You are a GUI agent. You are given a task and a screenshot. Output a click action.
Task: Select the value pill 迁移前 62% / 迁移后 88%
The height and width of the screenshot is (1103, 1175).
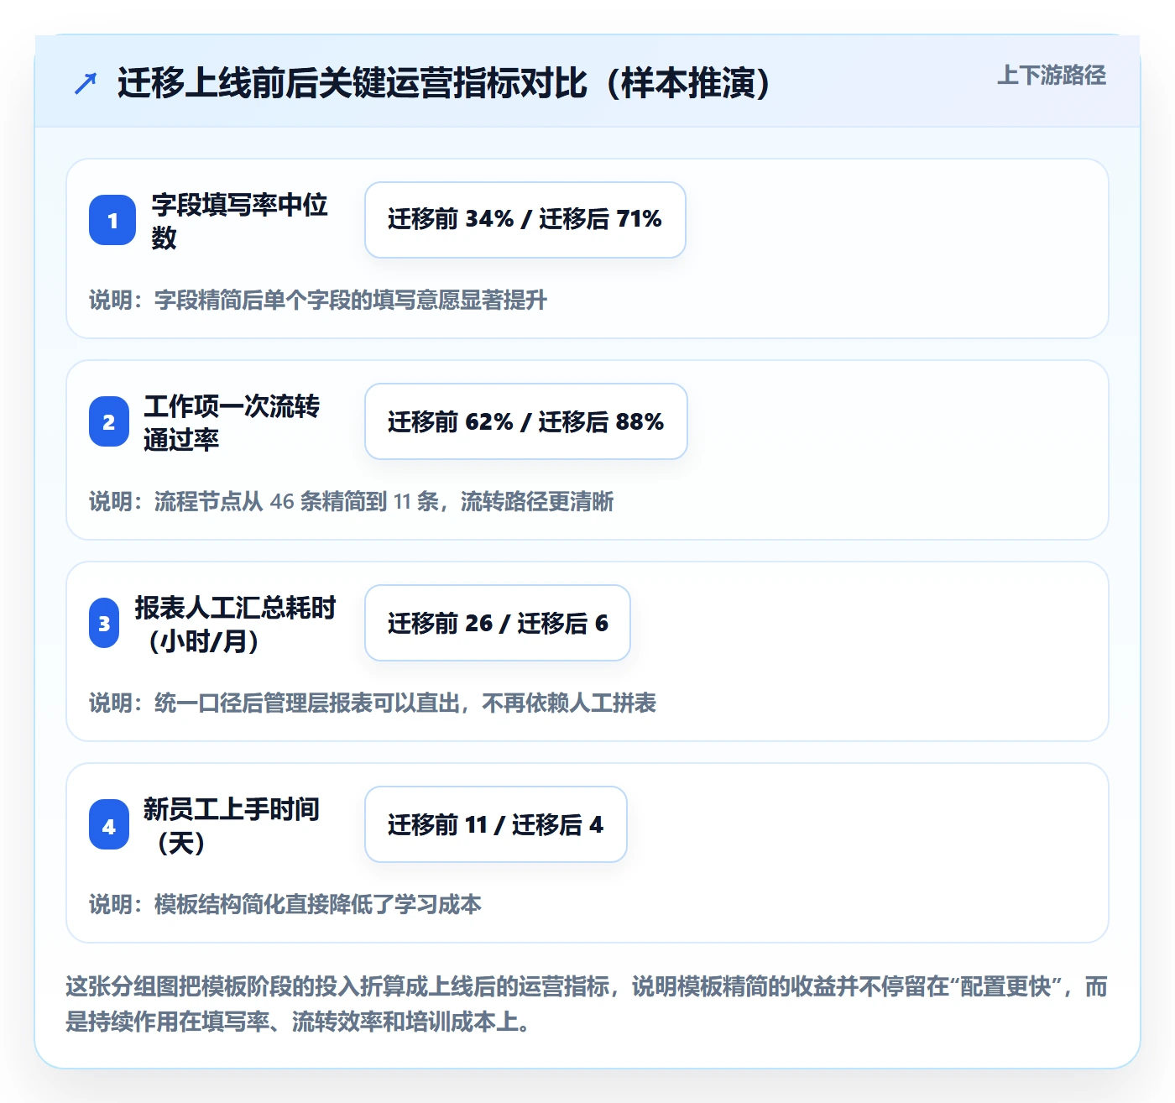click(x=526, y=421)
